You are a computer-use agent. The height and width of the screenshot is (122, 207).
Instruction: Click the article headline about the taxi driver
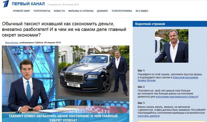click(64, 29)
